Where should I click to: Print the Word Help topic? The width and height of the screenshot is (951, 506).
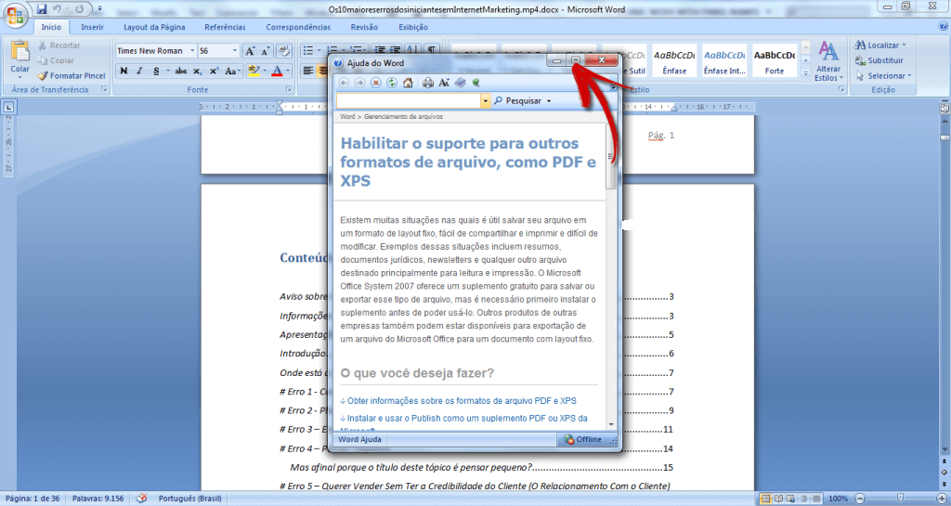point(428,83)
